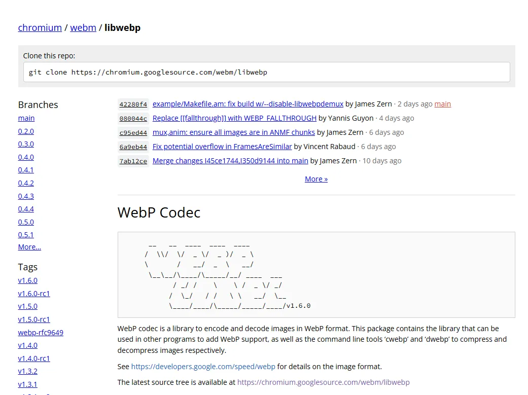
Task: Click the 'Clone this repo:' label
Action: point(49,56)
